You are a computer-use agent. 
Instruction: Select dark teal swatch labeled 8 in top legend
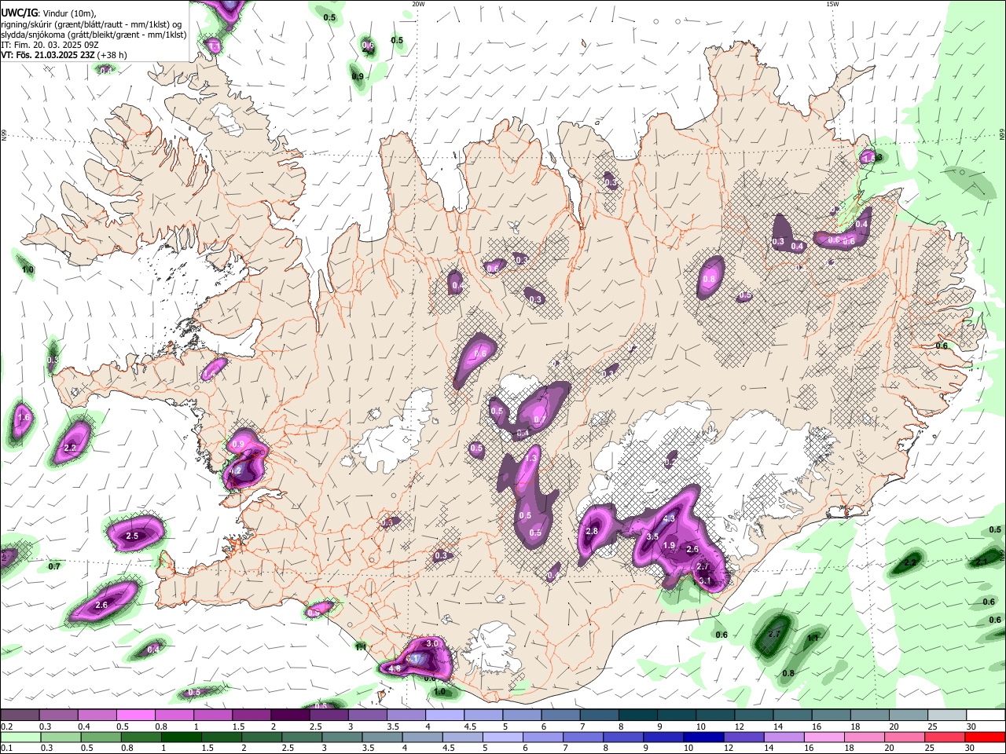click(x=638, y=716)
